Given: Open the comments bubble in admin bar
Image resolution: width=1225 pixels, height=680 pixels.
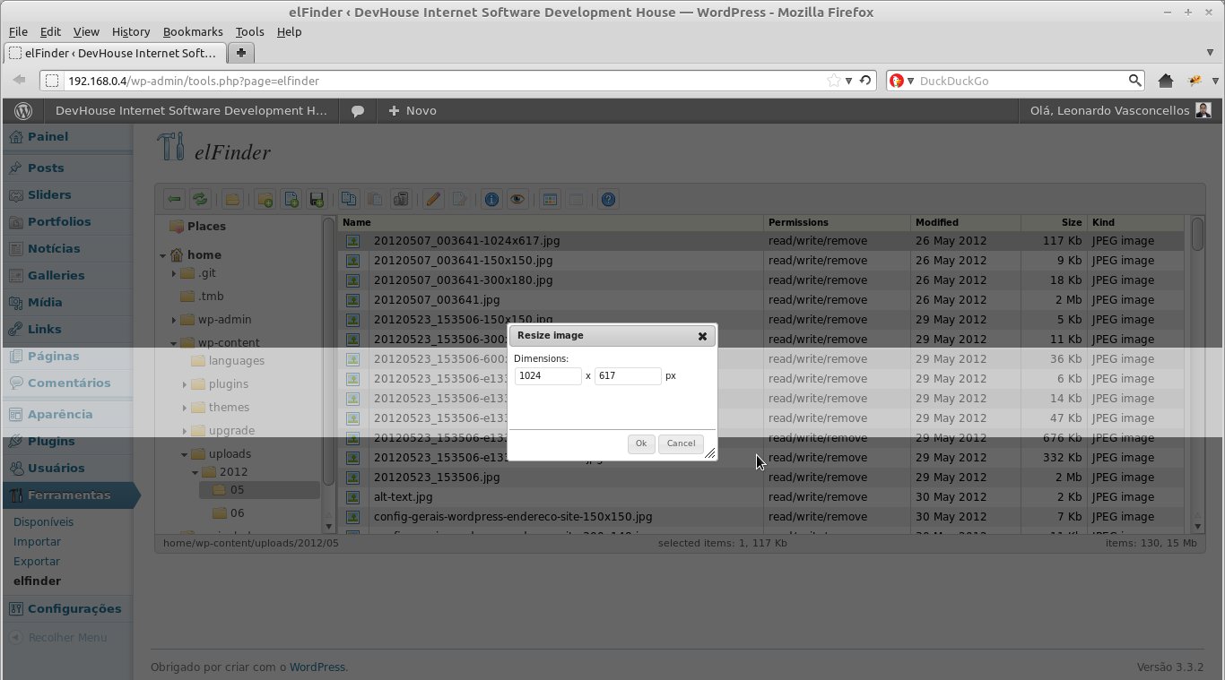Looking at the screenshot, I should click(x=358, y=111).
